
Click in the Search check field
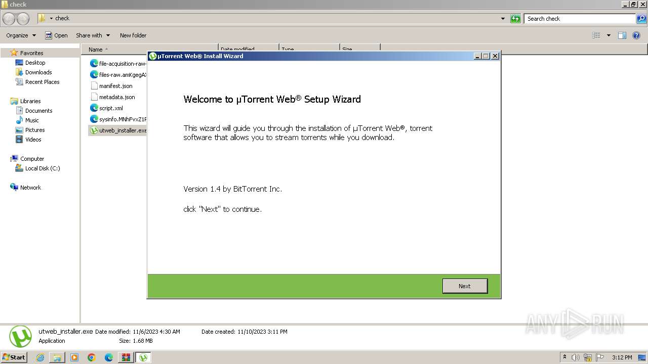click(580, 19)
